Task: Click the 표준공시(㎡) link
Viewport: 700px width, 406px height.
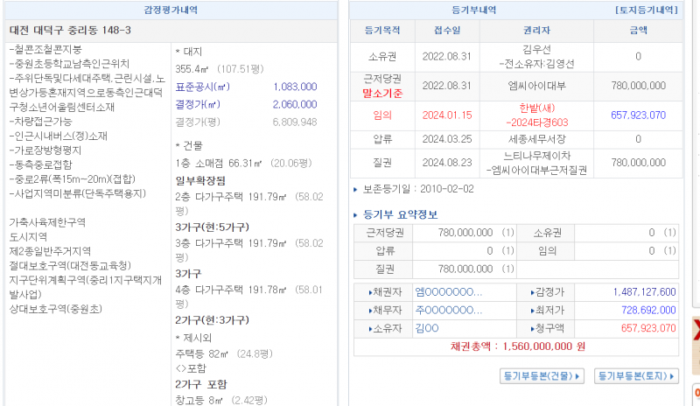Action: click(x=203, y=87)
